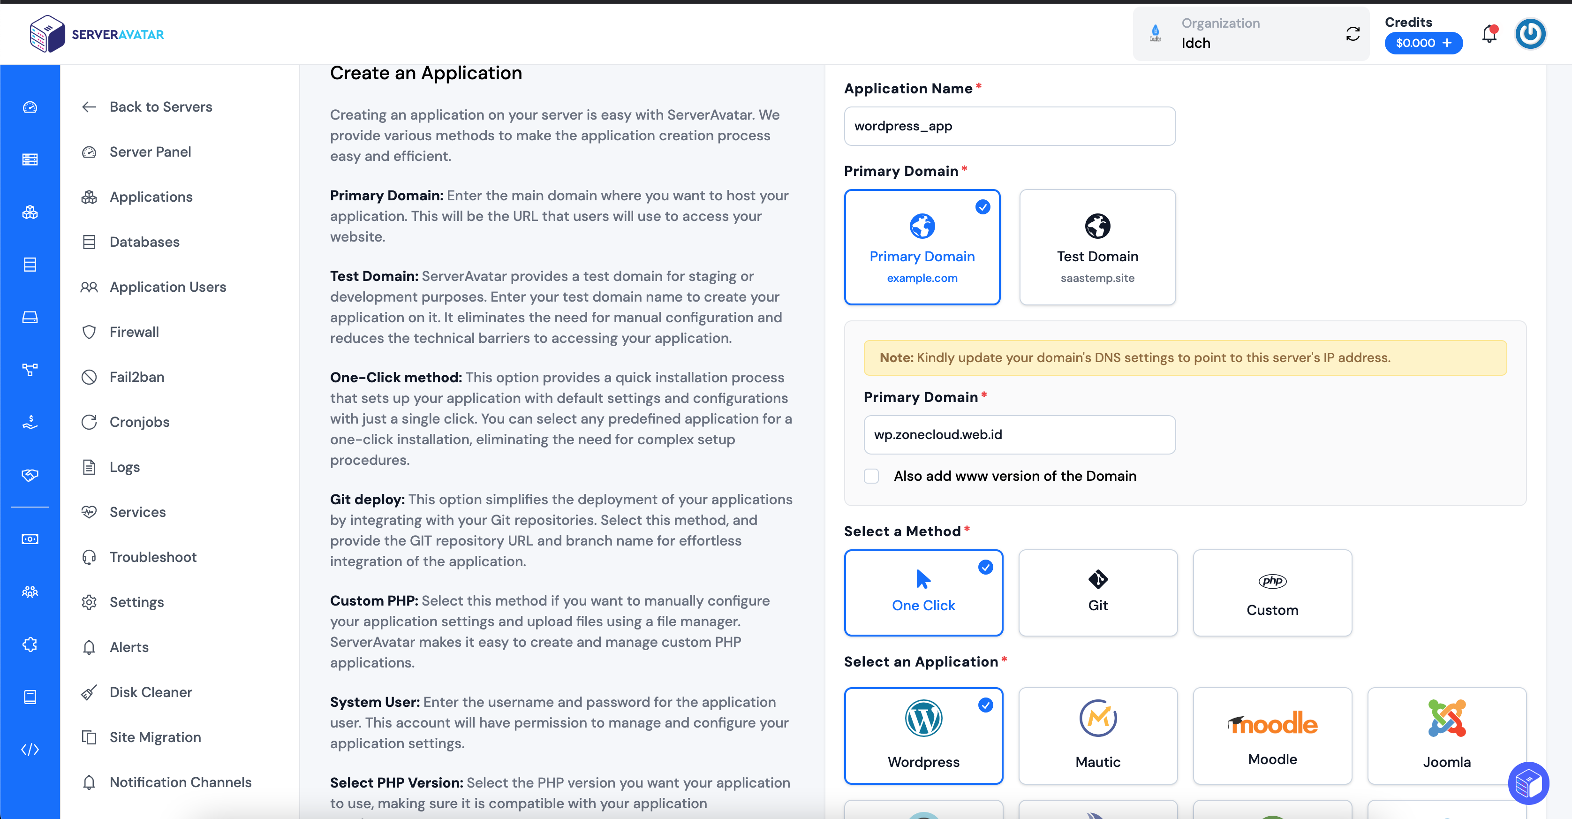Select Wordpress as the application
This screenshot has width=1572, height=819.
(x=923, y=736)
